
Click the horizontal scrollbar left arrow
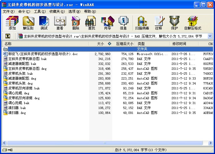[4, 143]
